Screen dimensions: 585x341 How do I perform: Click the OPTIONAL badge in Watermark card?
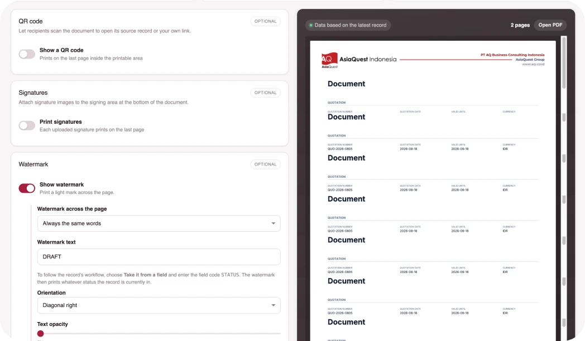pos(265,164)
